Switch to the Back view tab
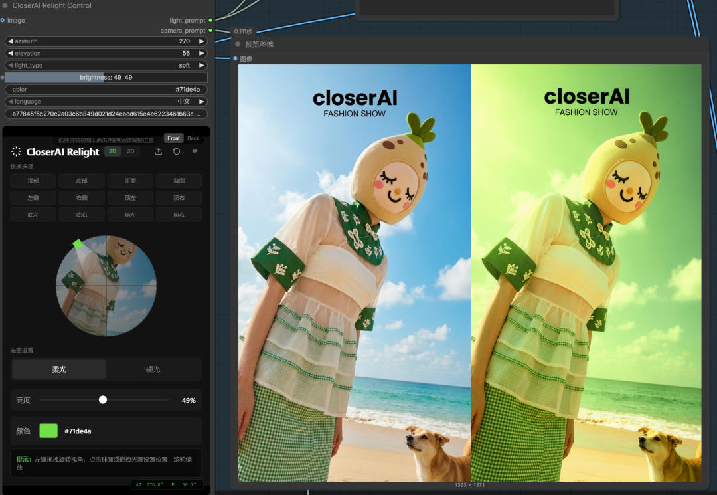The height and width of the screenshot is (495, 717). coord(193,138)
